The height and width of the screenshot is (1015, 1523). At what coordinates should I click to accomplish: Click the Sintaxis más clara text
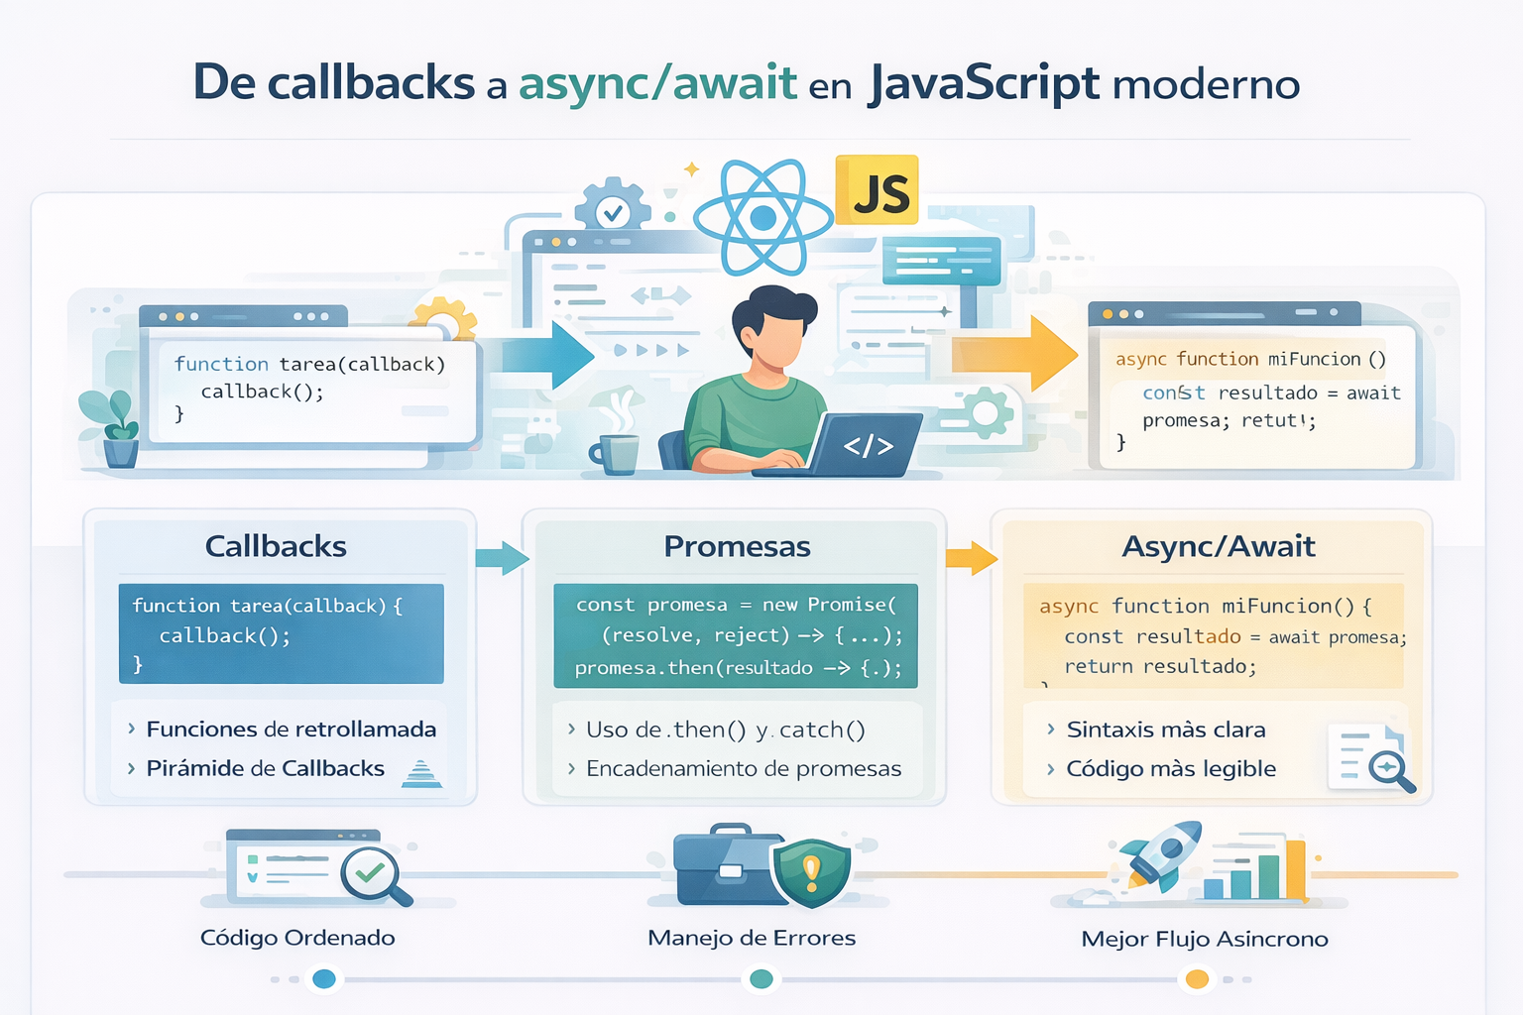tap(1166, 730)
